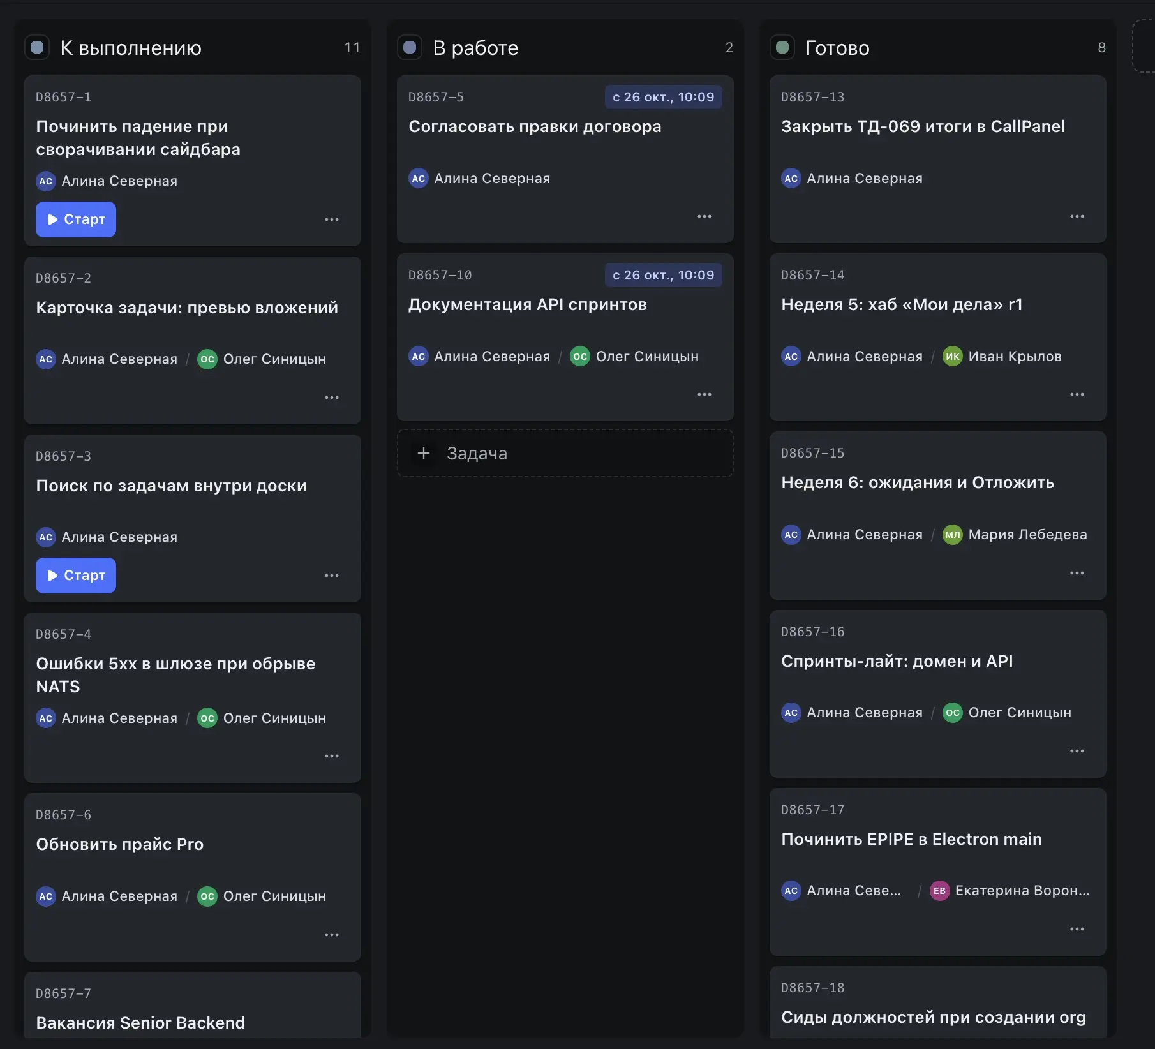Open the more-options menu on card D8657-1
The height and width of the screenshot is (1049, 1155).
pos(332,219)
